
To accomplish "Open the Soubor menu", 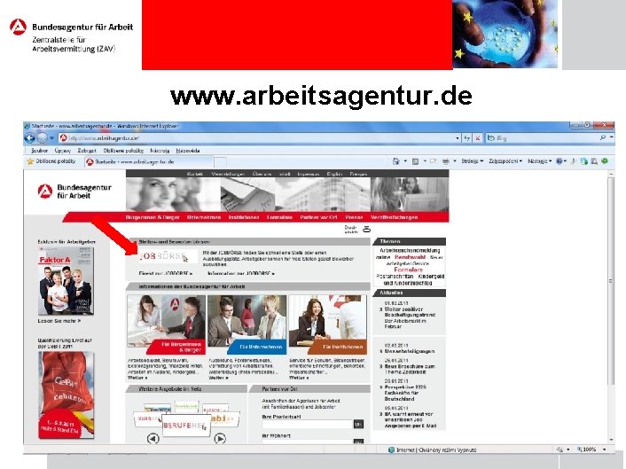I will point(40,151).
